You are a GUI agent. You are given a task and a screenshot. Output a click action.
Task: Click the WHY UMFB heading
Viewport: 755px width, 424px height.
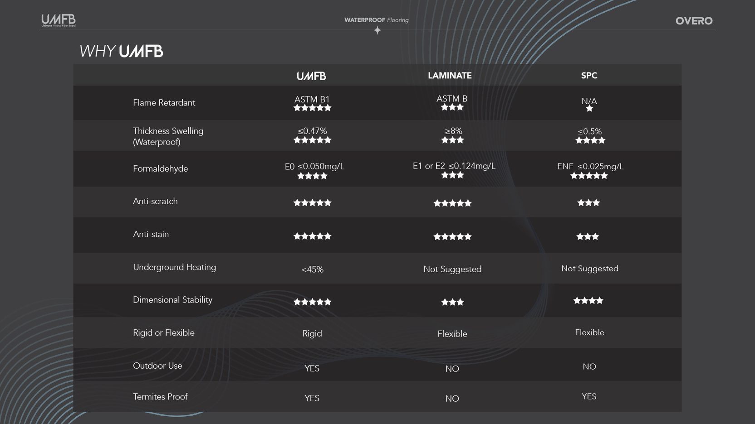[121, 51]
